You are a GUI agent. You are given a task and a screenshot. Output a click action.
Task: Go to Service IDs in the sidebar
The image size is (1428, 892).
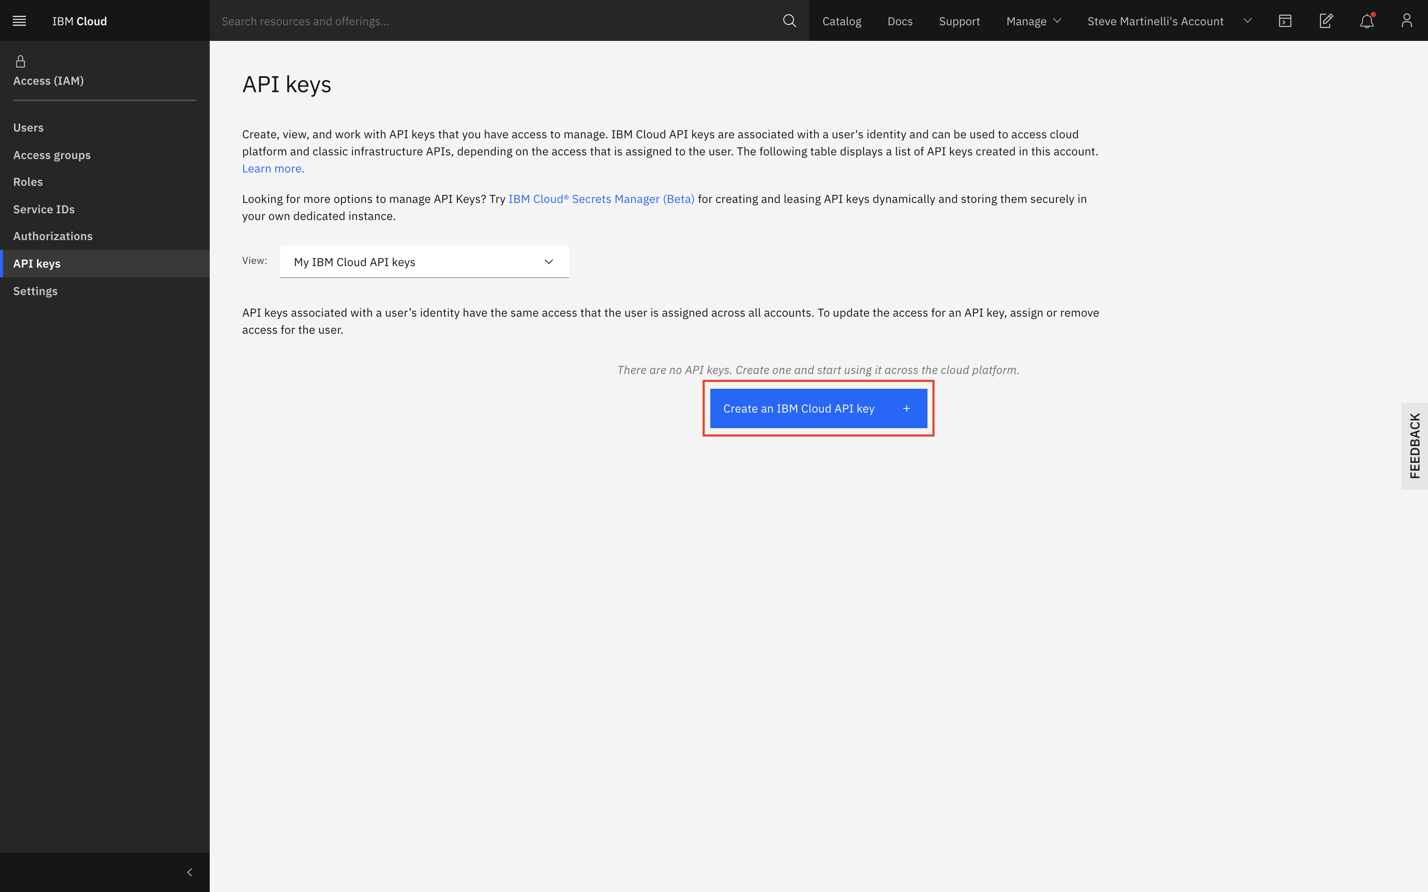44,209
